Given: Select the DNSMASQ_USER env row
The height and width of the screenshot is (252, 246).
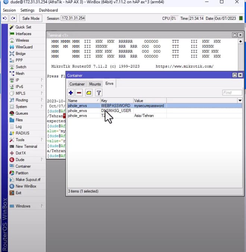Looking at the screenshot, I should [x=155, y=111].
